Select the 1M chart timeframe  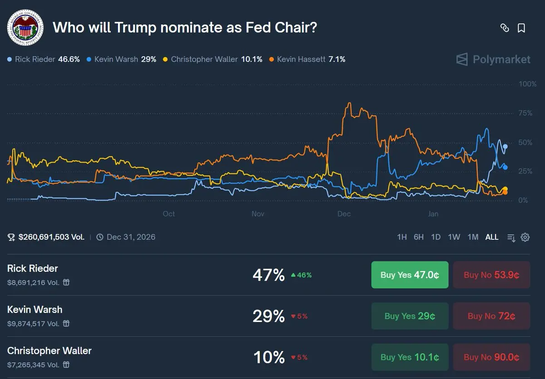coord(473,237)
